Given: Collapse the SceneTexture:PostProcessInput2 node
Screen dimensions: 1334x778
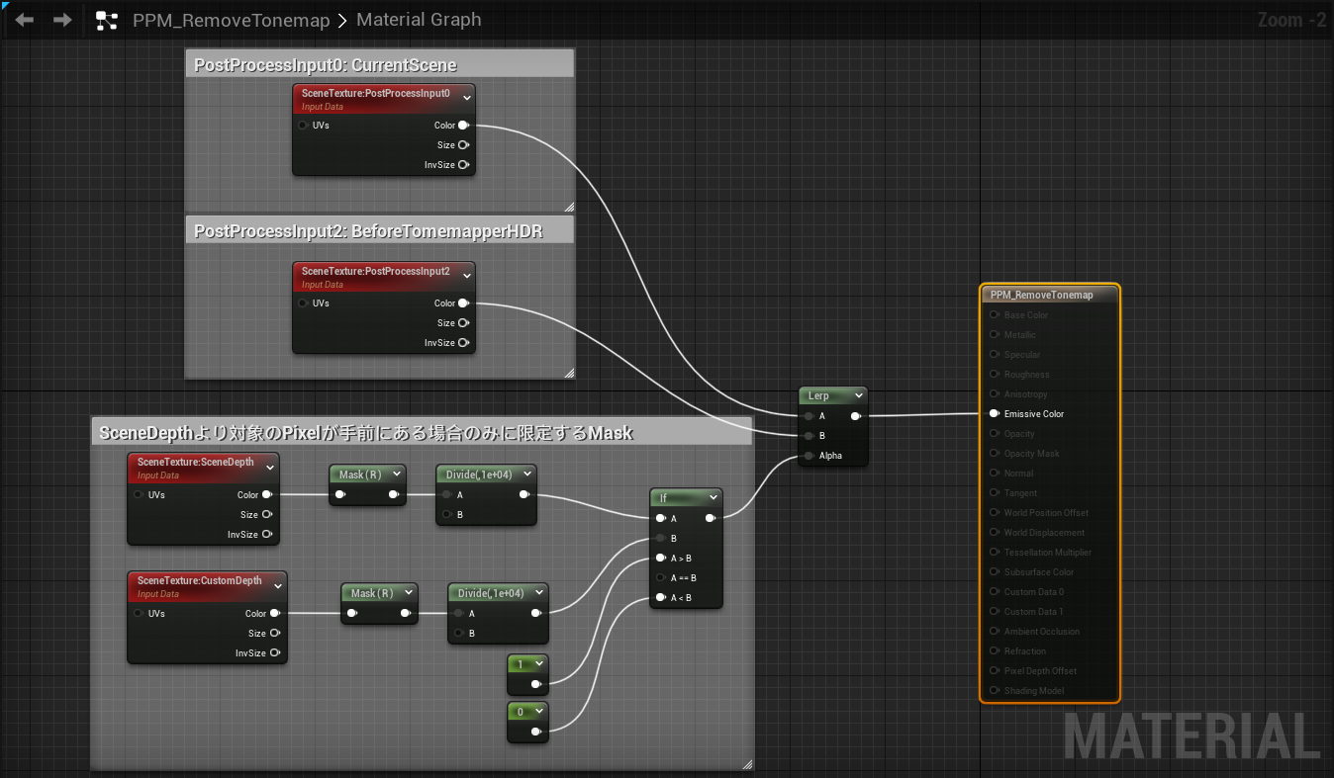Looking at the screenshot, I should 465,274.
